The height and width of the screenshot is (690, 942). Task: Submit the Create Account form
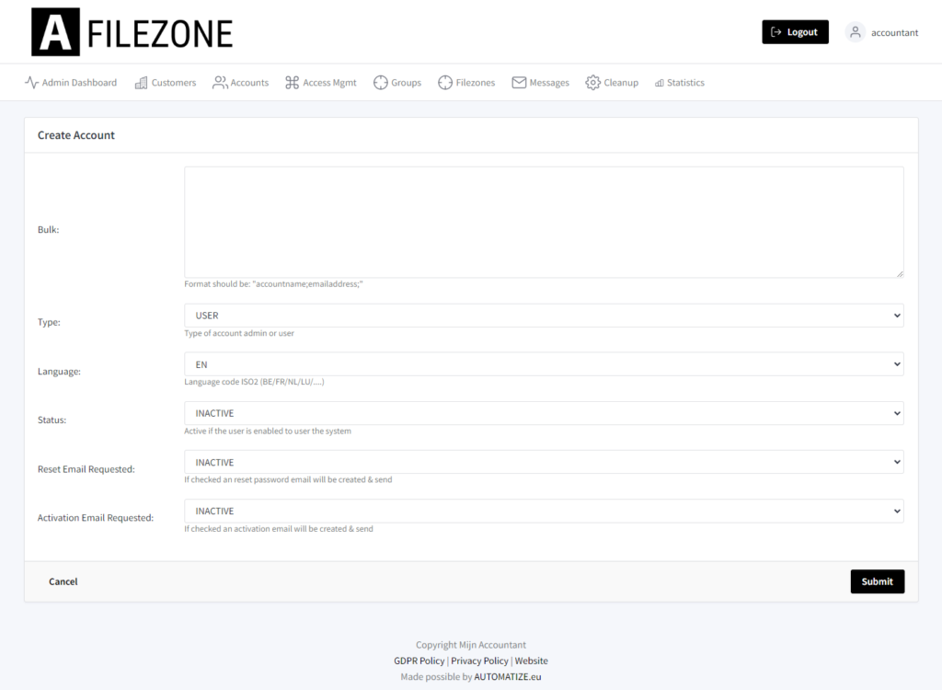point(877,581)
